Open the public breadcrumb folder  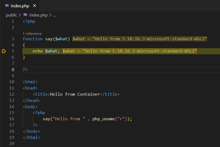11,15
